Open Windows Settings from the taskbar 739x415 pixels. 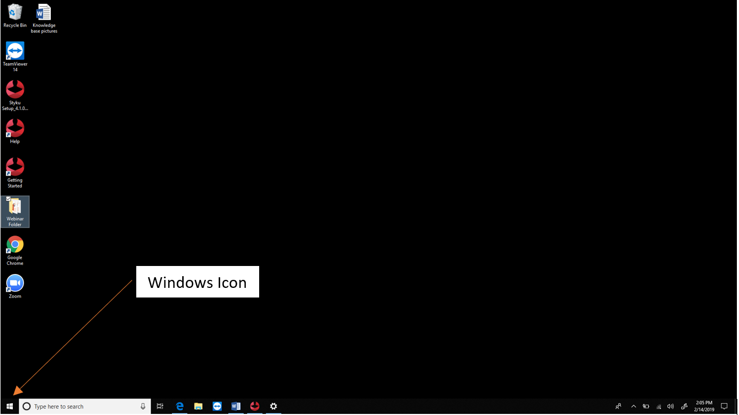[274, 406]
